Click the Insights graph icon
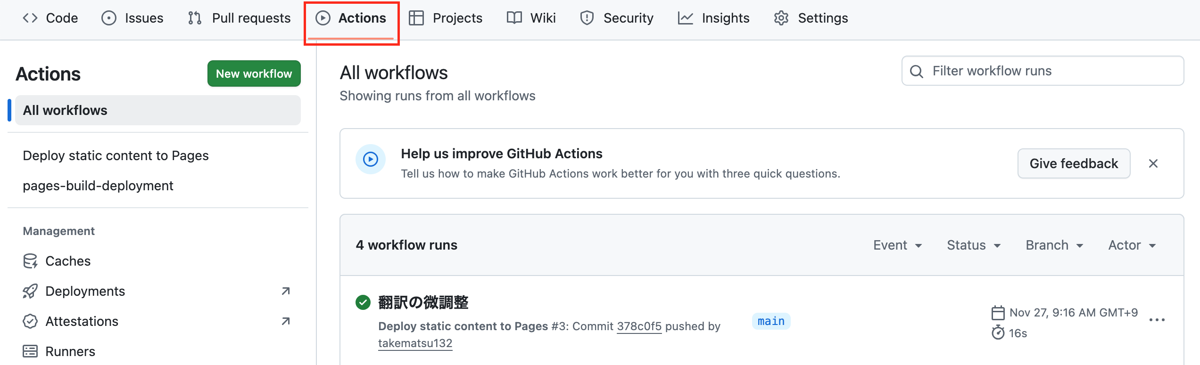Image resolution: width=1200 pixels, height=365 pixels. [685, 18]
